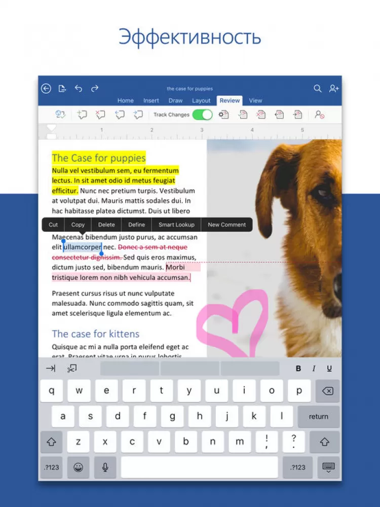Viewport: 380px width, 507px height.
Task: Tap the space bar
Action: coord(199,467)
